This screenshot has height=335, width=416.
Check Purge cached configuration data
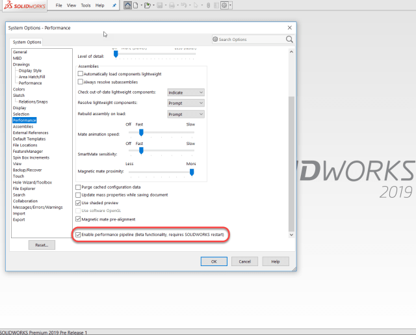pyautogui.click(x=78, y=187)
